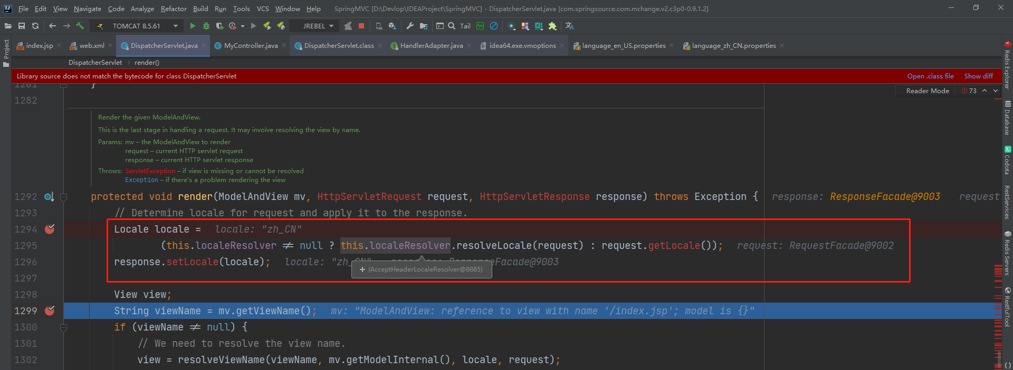The width and height of the screenshot is (1013, 370).
Task: Click the Reload/Sync icon
Action: pyautogui.click(x=35, y=26)
